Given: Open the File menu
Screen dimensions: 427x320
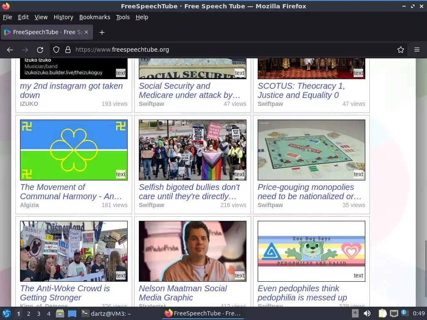Looking at the screenshot, I should pos(8,17).
